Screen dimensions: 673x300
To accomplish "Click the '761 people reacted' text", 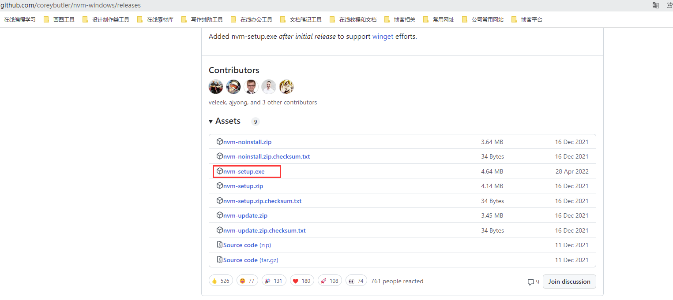I will [x=397, y=281].
